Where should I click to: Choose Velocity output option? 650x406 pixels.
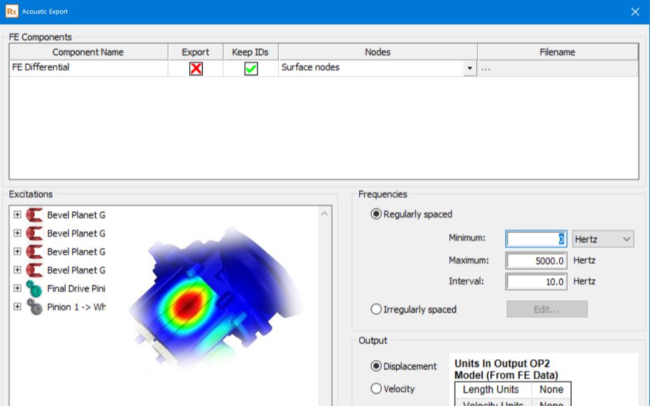376,389
